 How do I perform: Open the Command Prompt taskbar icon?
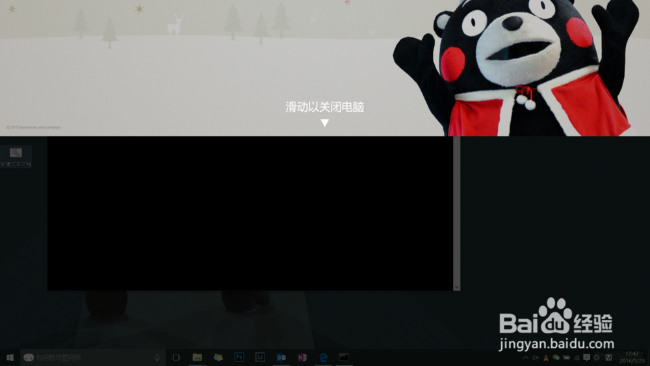click(344, 358)
